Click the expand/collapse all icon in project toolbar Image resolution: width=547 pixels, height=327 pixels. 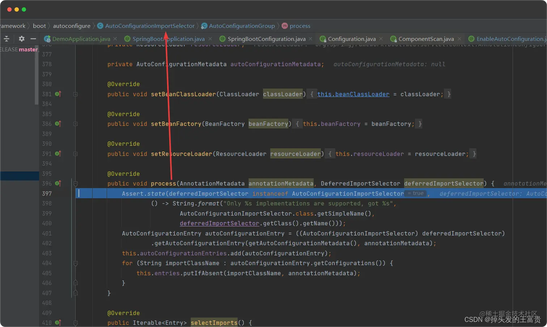coord(7,39)
